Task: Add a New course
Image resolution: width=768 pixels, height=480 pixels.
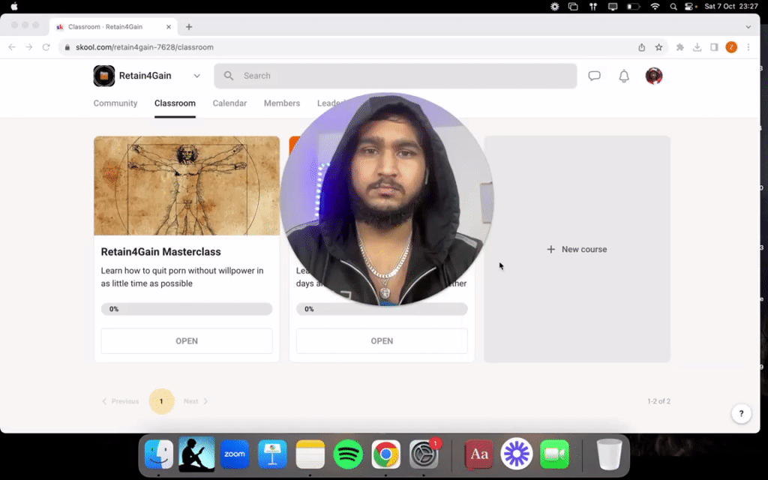Action: pos(577,249)
